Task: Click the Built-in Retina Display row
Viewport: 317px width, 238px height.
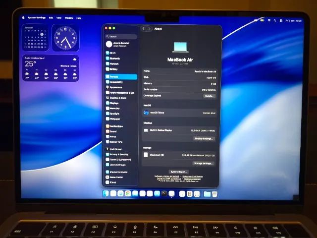Action: point(179,130)
